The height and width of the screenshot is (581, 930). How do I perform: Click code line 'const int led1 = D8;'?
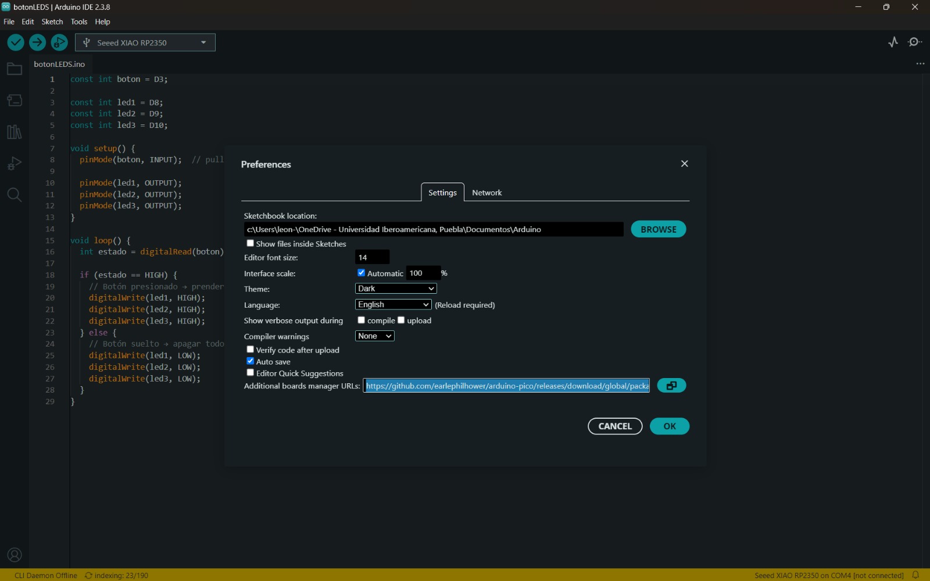click(117, 102)
